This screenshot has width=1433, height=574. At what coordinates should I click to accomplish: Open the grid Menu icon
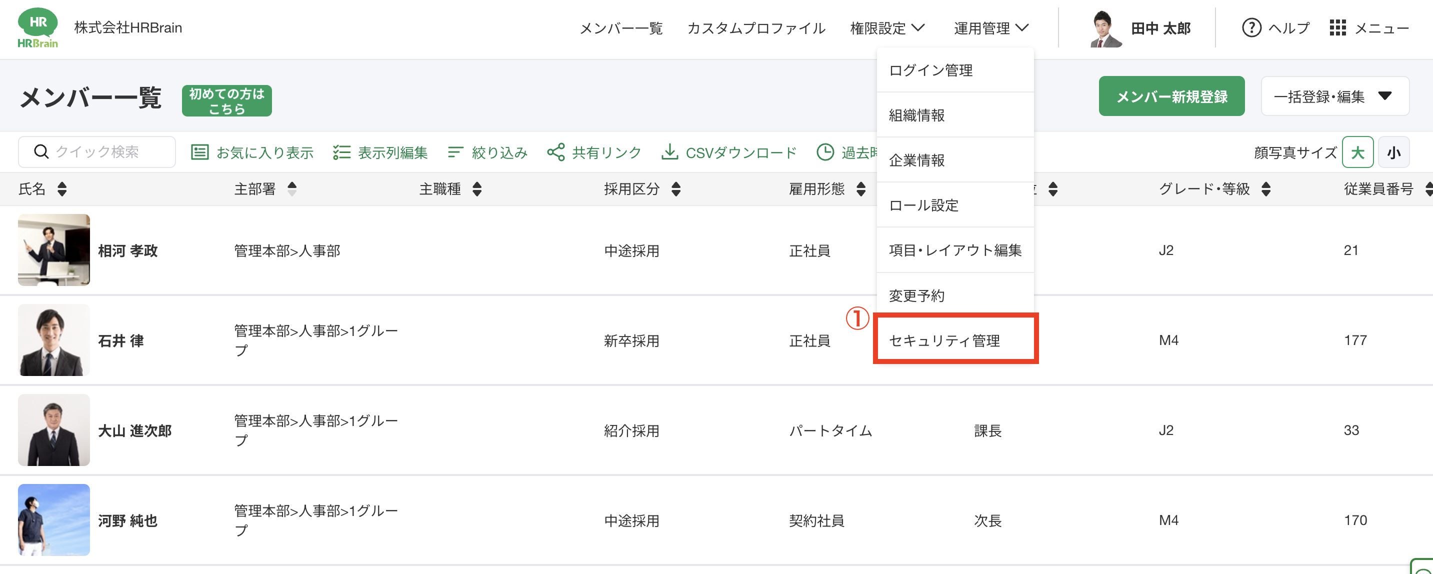1337,28
